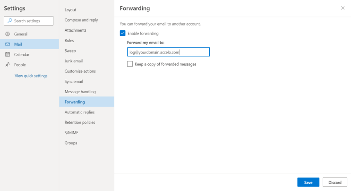Go to Compose and reply settings
This screenshot has height=191, width=351.
coord(81,20)
